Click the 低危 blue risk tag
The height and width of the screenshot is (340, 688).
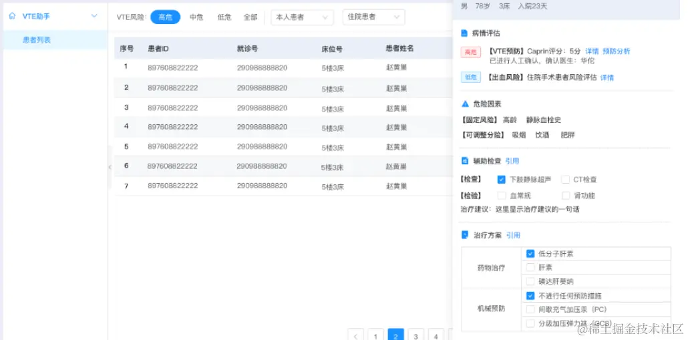point(471,77)
